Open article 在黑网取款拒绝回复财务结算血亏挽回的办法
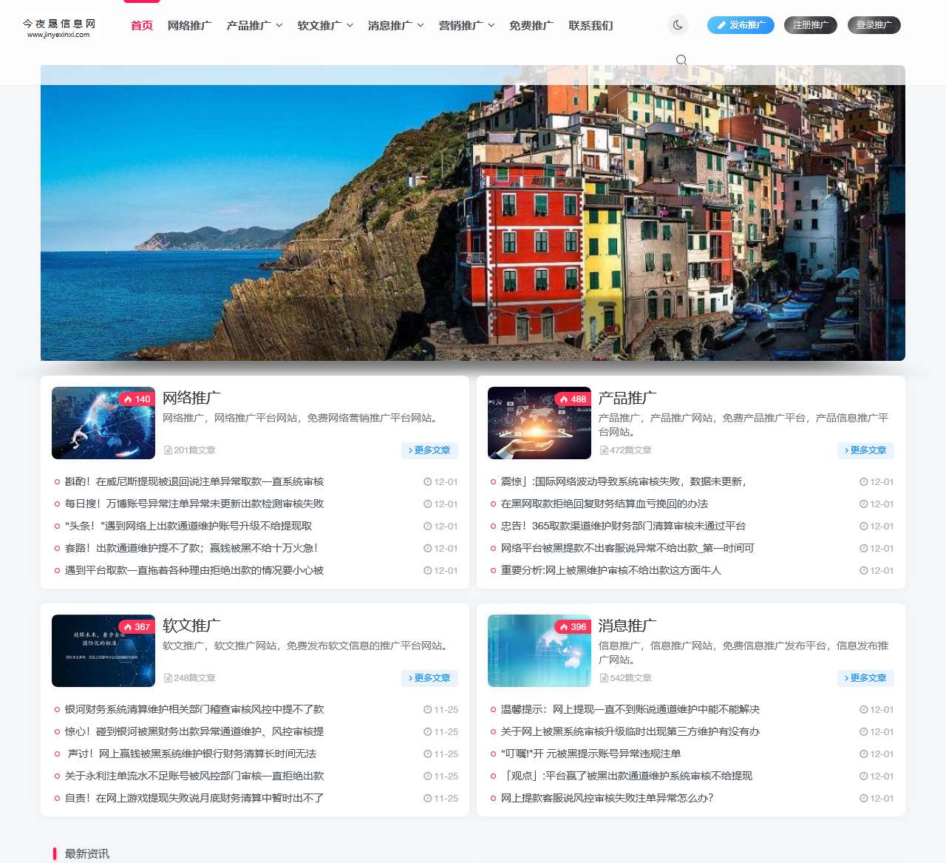The width and height of the screenshot is (946, 863). tap(605, 504)
